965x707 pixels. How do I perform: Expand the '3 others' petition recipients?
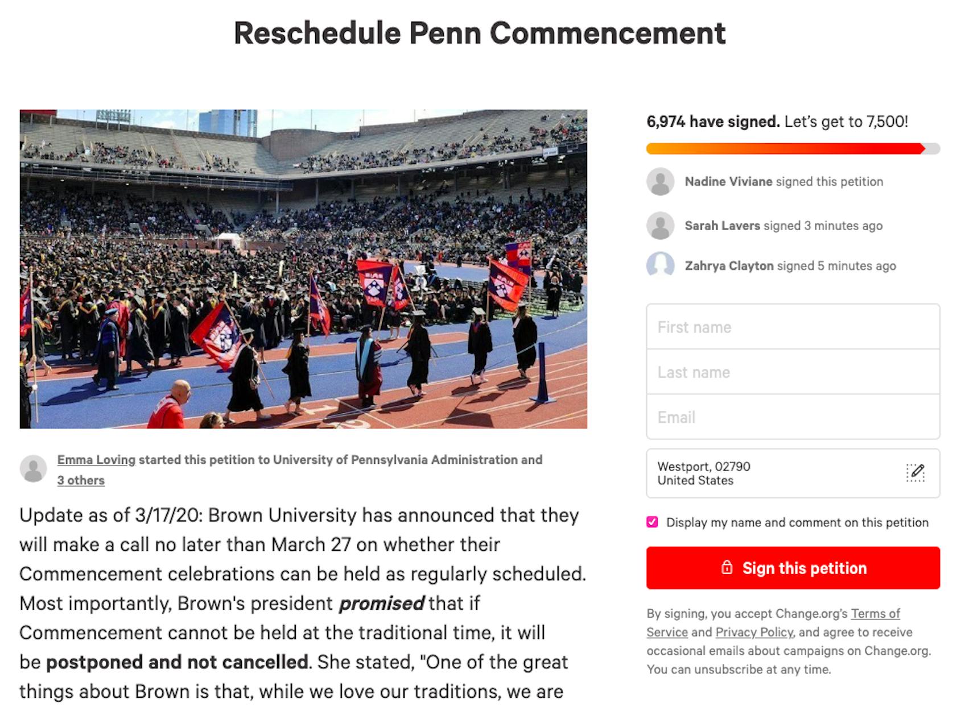(x=80, y=480)
